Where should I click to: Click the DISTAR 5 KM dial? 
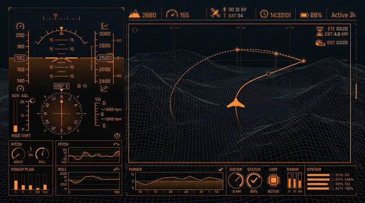235,180
